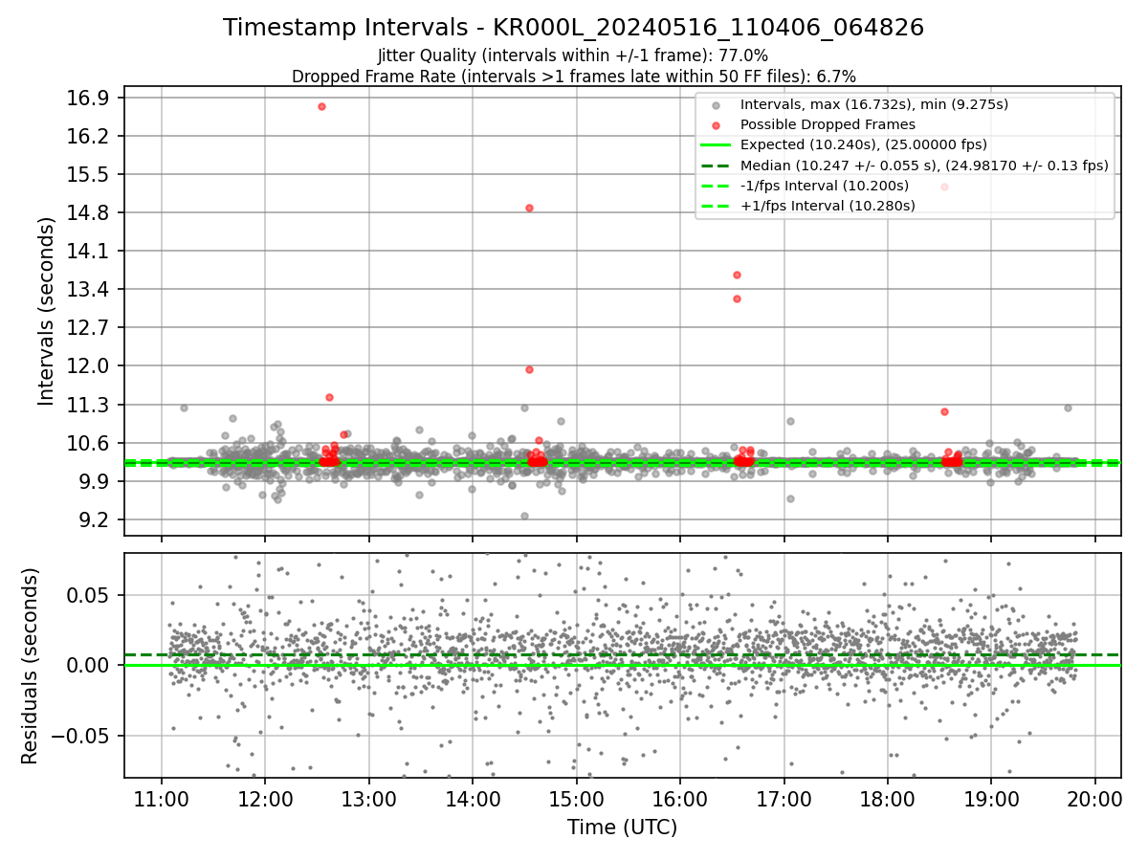
Task: Click the y-axis tick label '9.2'
Action: coord(96,519)
